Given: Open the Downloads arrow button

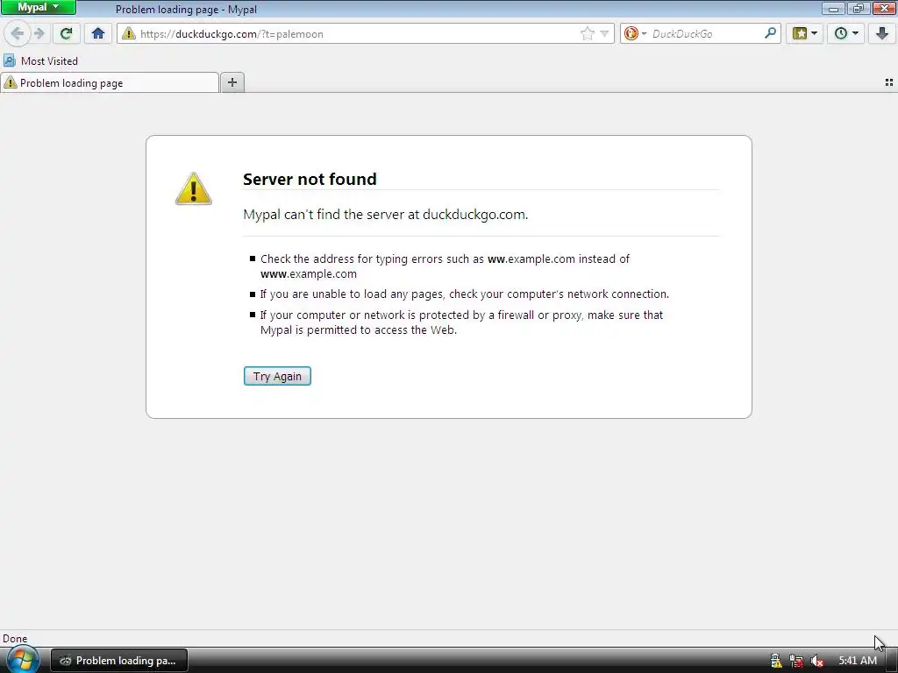Looking at the screenshot, I should point(882,33).
